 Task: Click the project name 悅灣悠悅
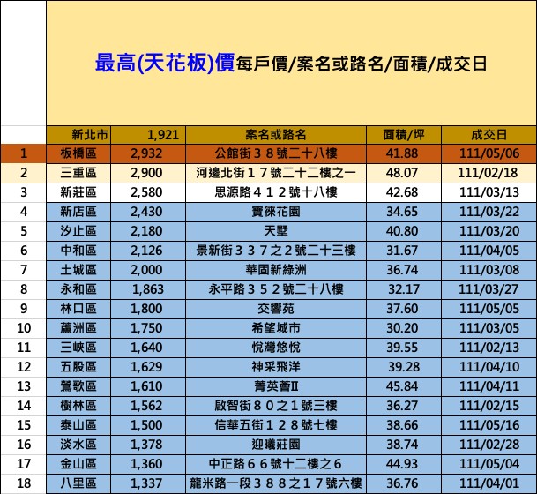pos(276,348)
